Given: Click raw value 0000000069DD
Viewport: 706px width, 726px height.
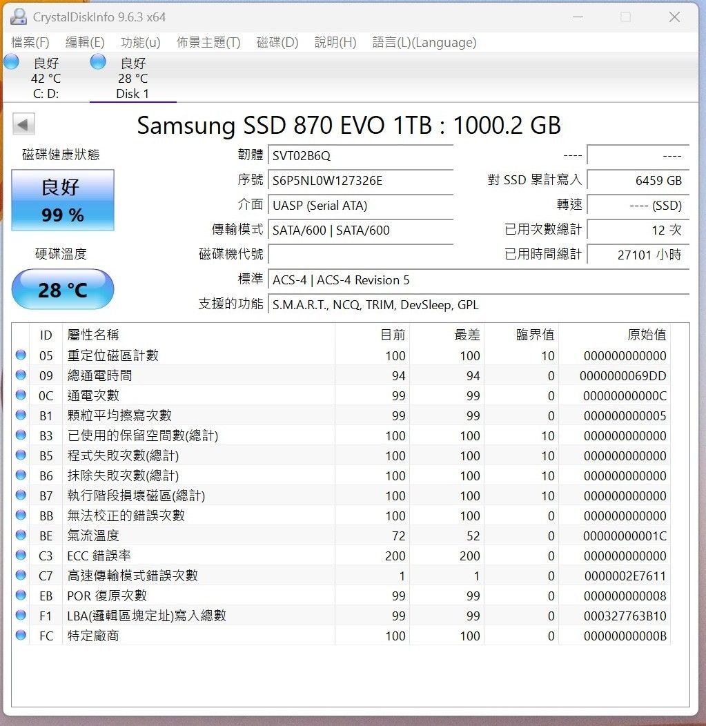Looking at the screenshot, I should (622, 376).
